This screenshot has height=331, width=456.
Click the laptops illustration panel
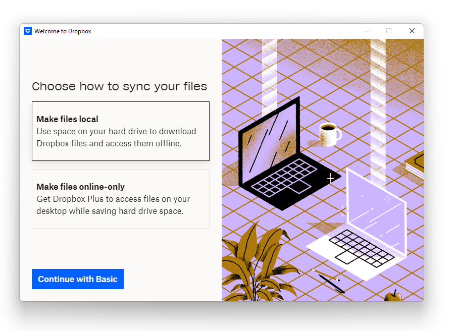pyautogui.click(x=323, y=170)
